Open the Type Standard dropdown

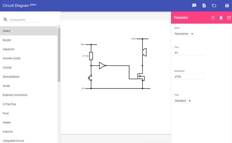[183, 101]
